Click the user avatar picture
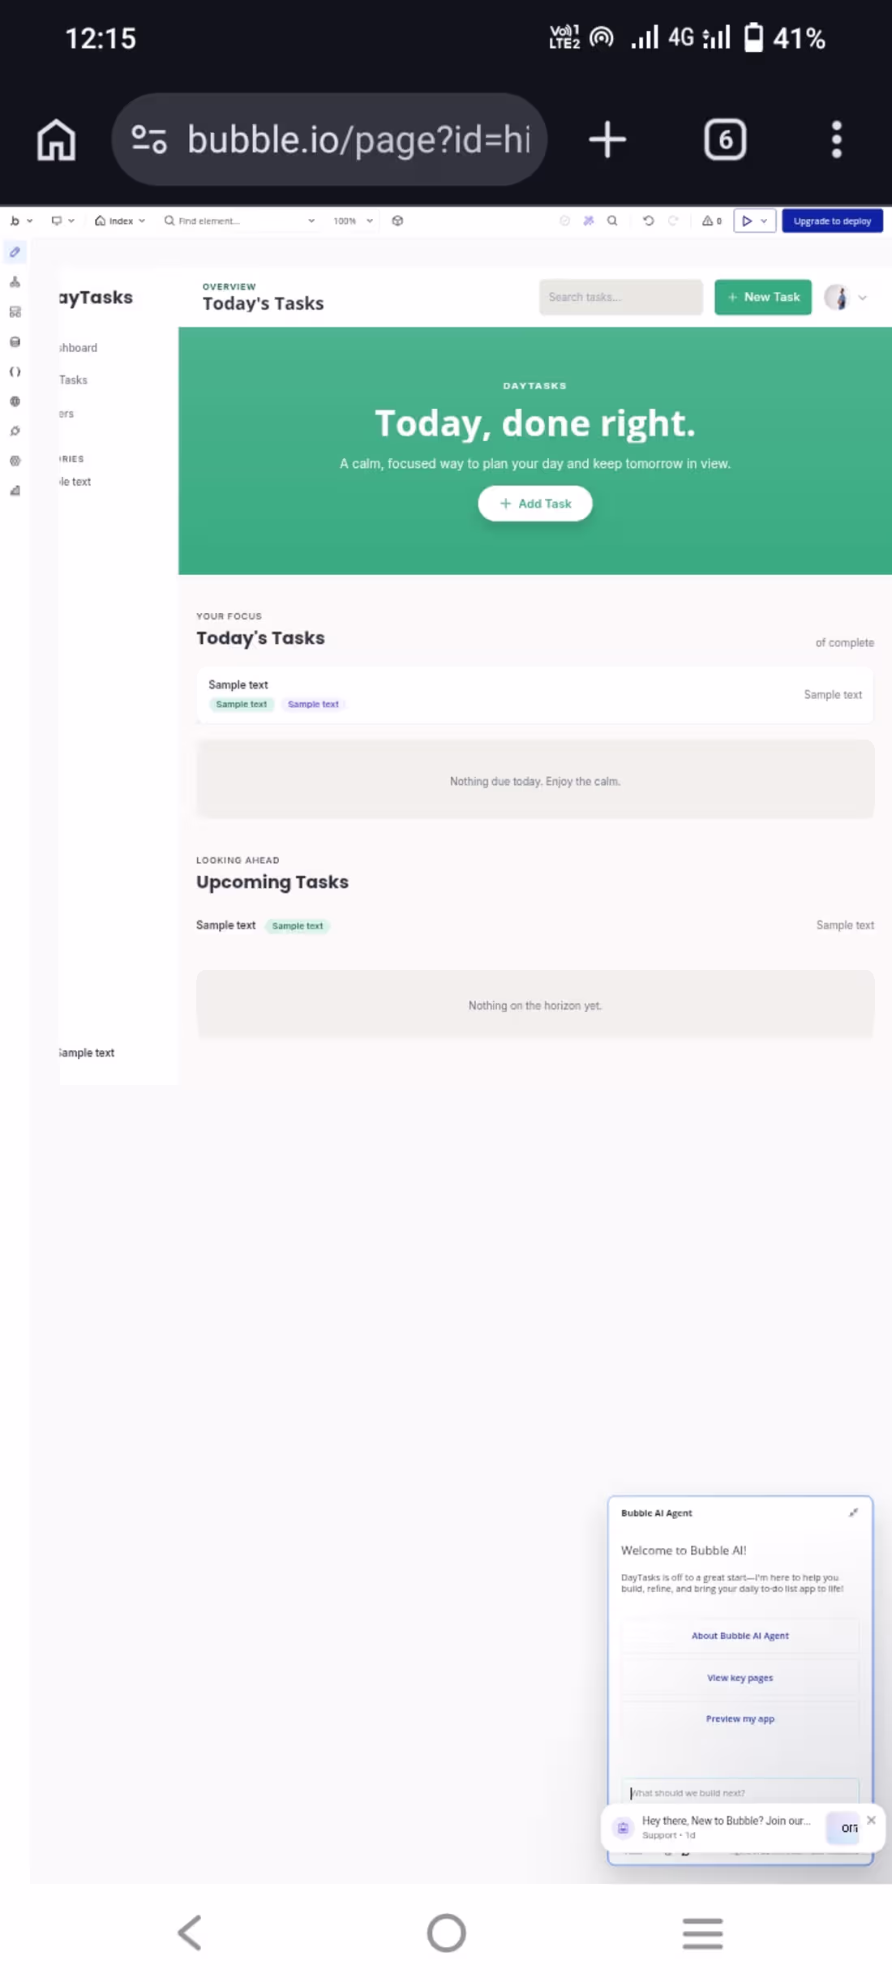The height and width of the screenshot is (1982, 892). point(838,298)
